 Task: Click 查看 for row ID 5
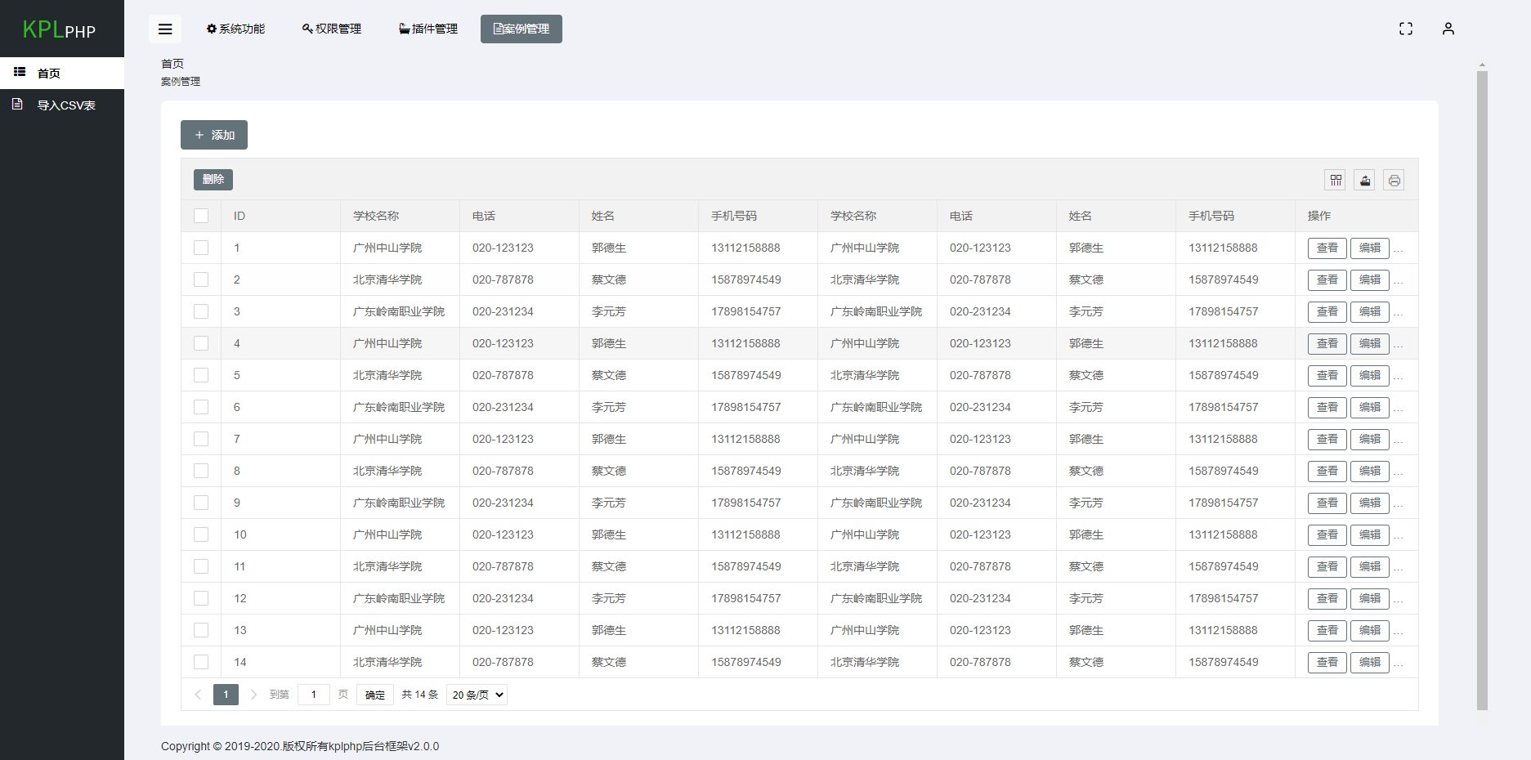[1327, 375]
